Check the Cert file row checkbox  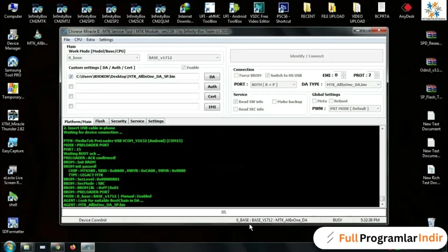pyautogui.click(x=71, y=96)
